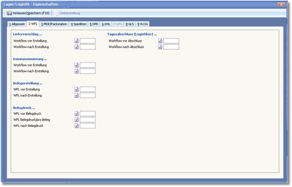The height and width of the screenshot is (187, 292).
Task: Click workflow icon beside 'WFL vor Belegdruck'
Action: (77, 114)
